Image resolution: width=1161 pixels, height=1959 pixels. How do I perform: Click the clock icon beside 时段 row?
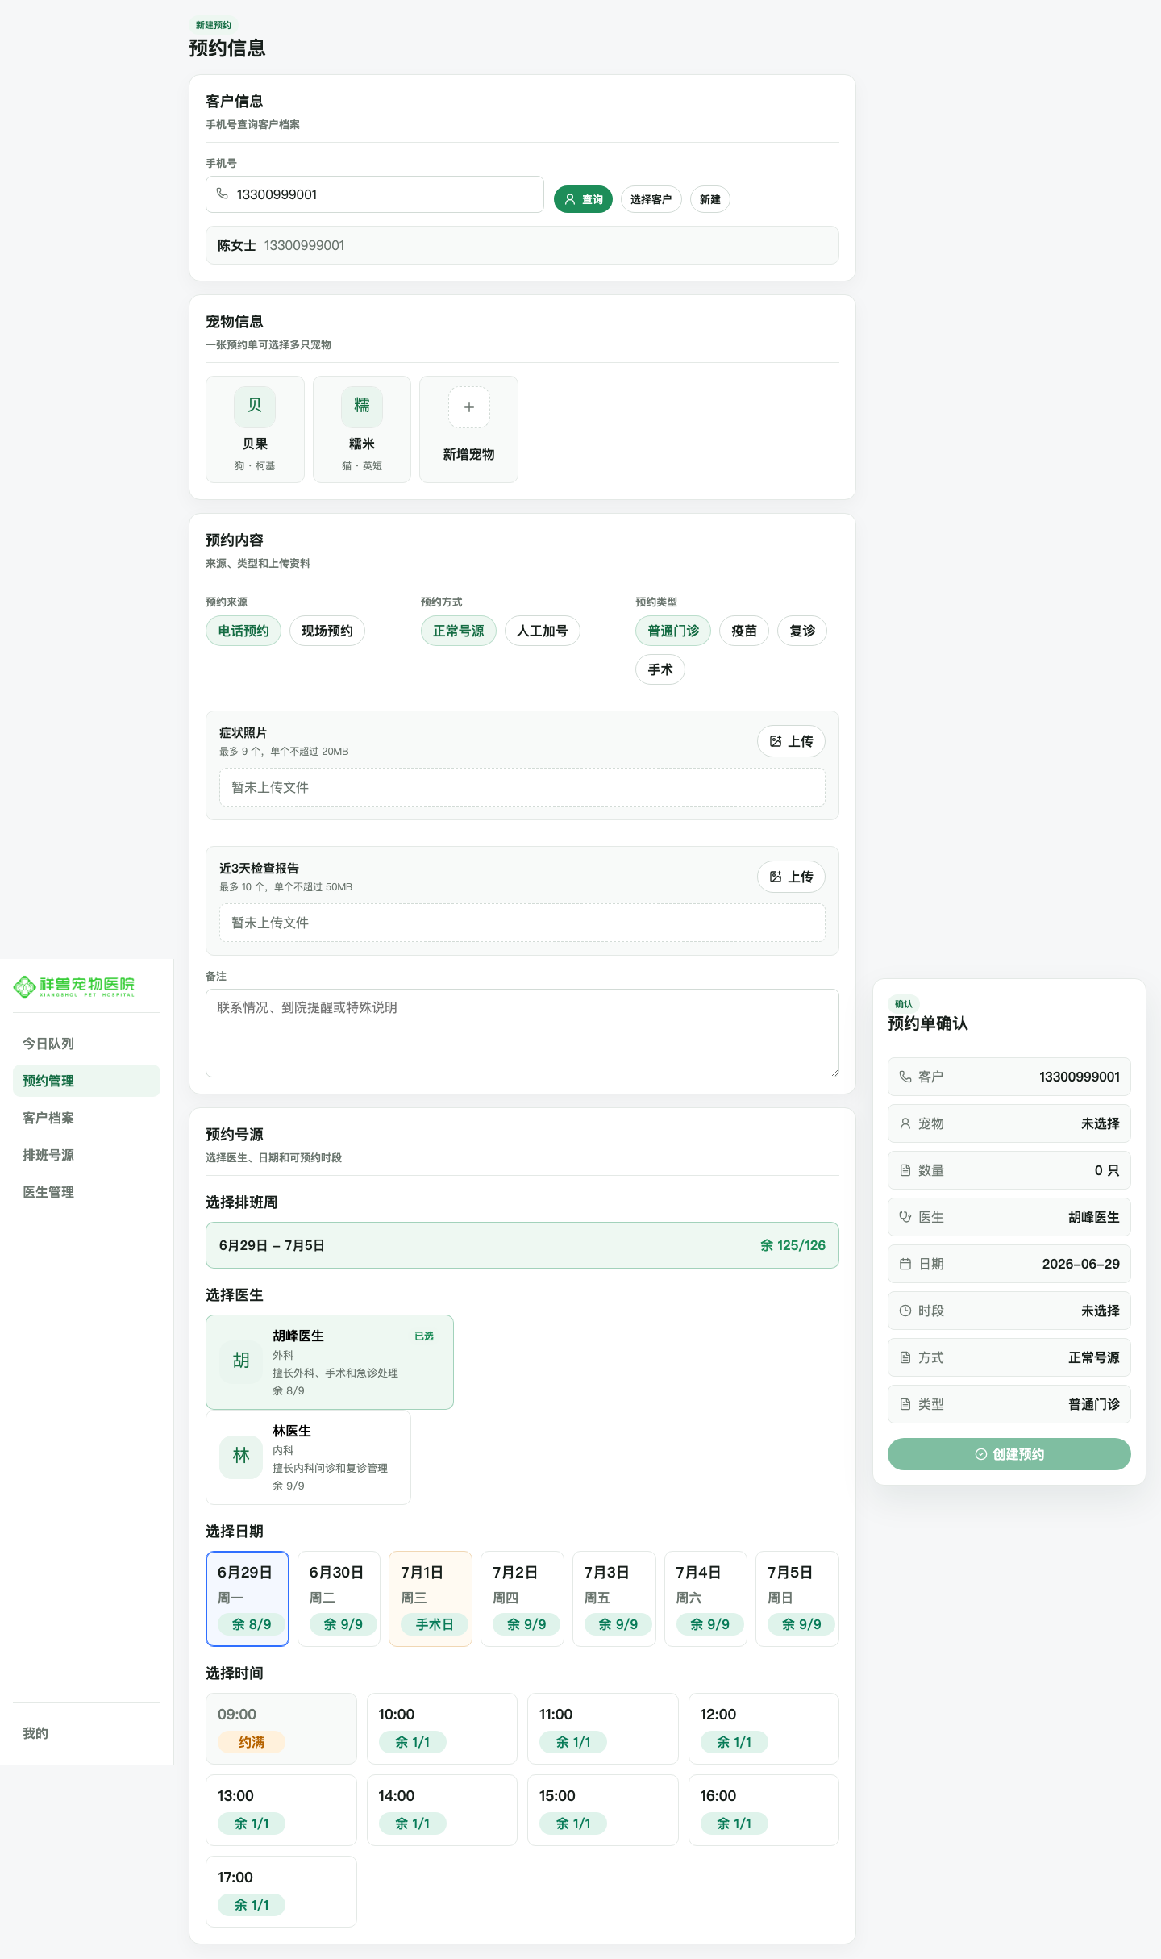(x=905, y=1311)
